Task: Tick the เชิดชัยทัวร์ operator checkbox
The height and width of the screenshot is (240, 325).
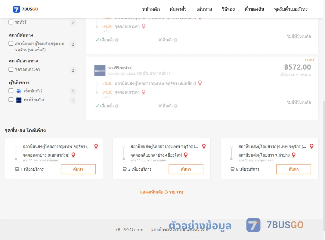Action: [x=11, y=91]
